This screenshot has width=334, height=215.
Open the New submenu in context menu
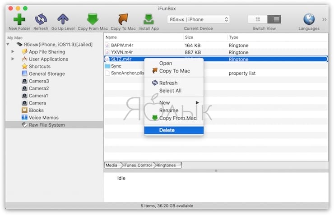tap(174, 102)
